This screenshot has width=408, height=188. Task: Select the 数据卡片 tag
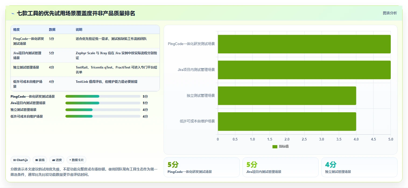tap(76, 160)
